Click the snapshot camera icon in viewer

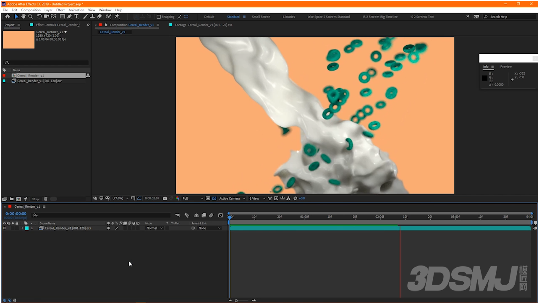165,198
